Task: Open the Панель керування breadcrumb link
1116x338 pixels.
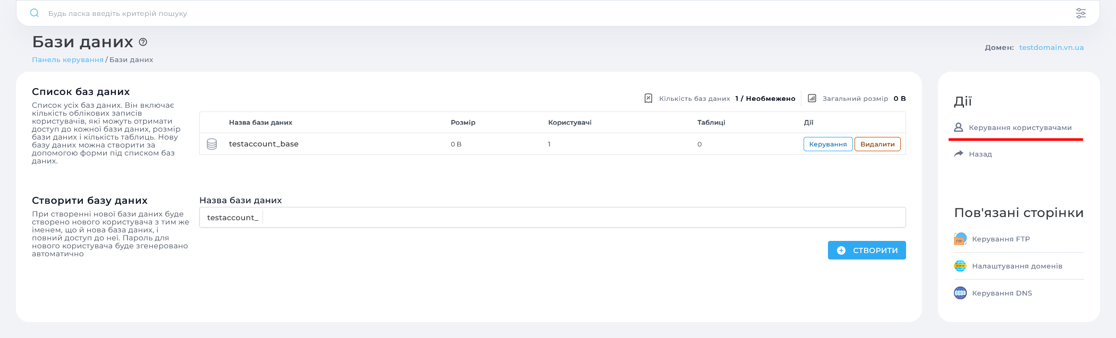Action: (x=67, y=60)
